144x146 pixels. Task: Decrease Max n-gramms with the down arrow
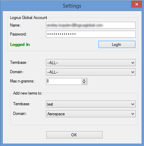[84, 83]
